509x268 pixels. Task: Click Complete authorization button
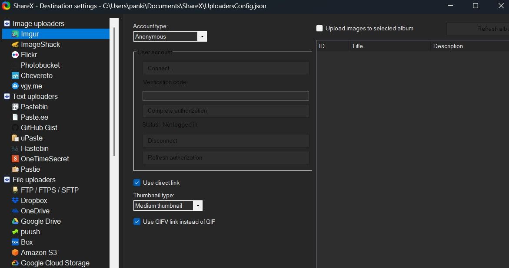(x=226, y=111)
